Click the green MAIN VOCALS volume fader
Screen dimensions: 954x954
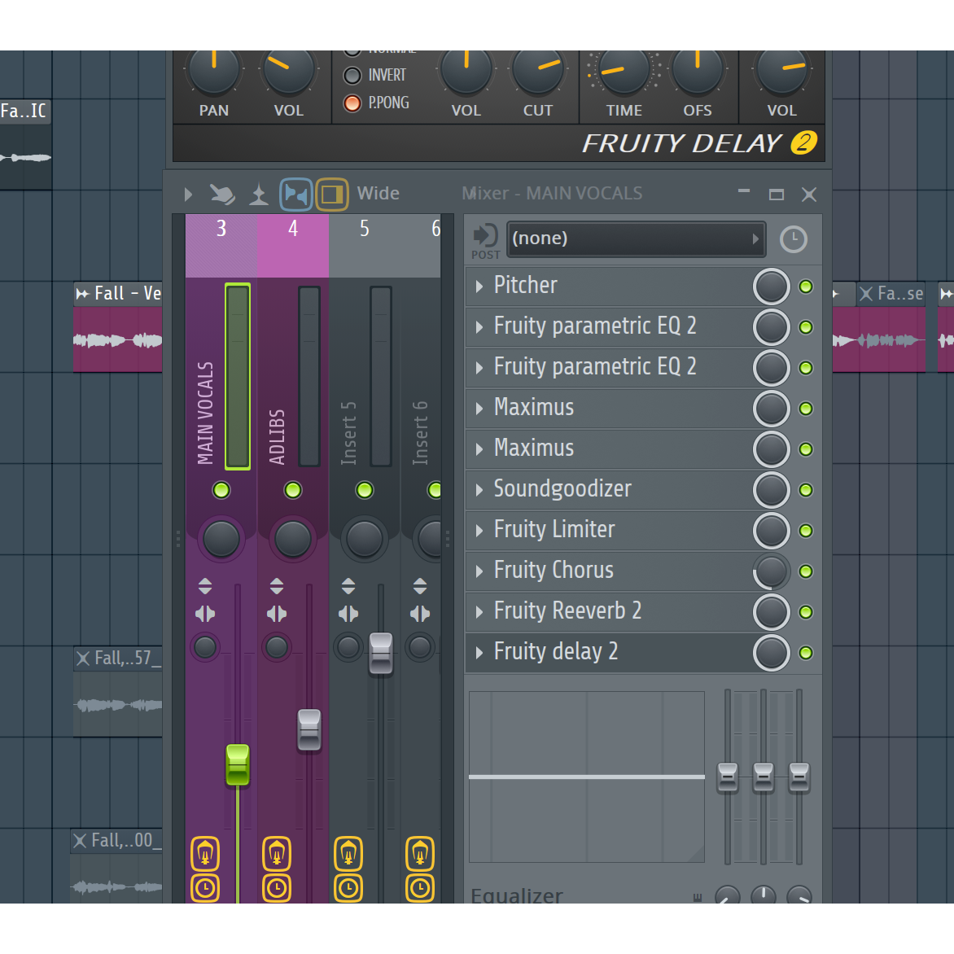click(238, 764)
